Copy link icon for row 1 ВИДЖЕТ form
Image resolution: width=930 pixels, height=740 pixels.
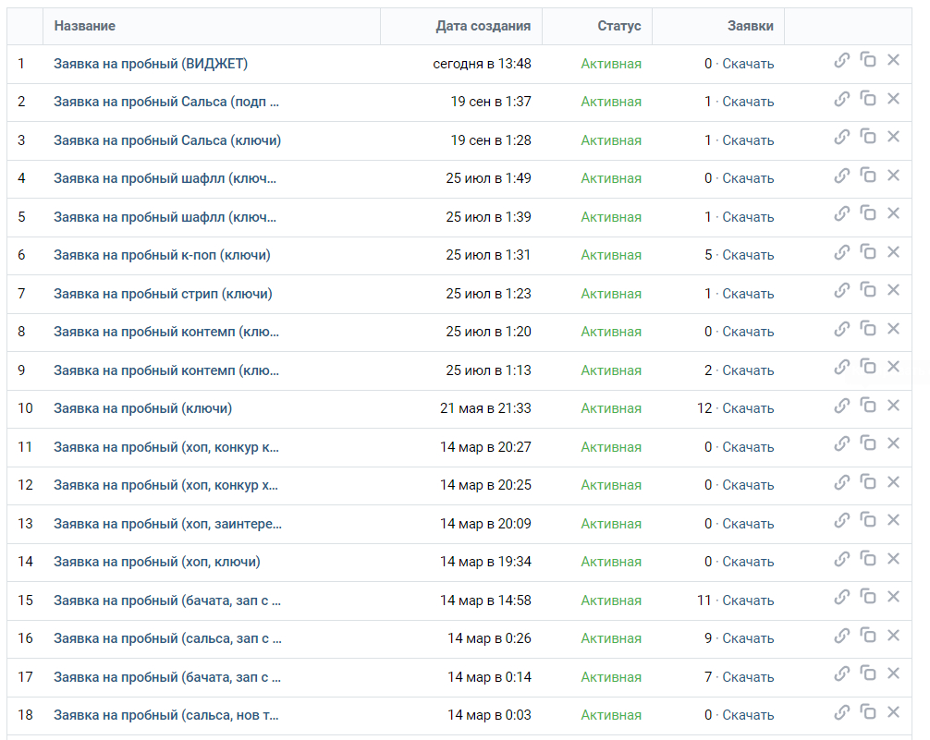click(842, 60)
